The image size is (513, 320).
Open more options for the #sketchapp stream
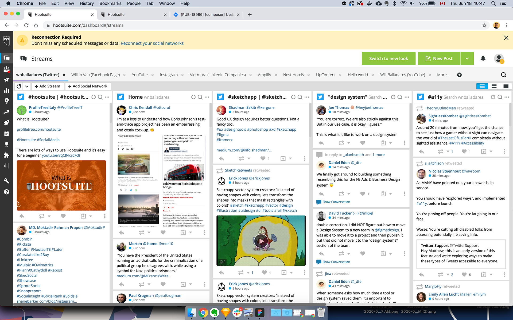pyautogui.click(x=307, y=97)
